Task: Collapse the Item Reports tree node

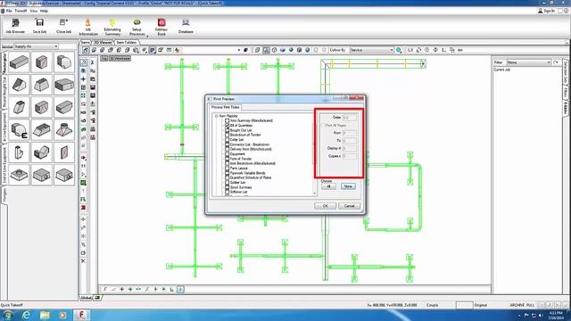Action: [x=216, y=116]
